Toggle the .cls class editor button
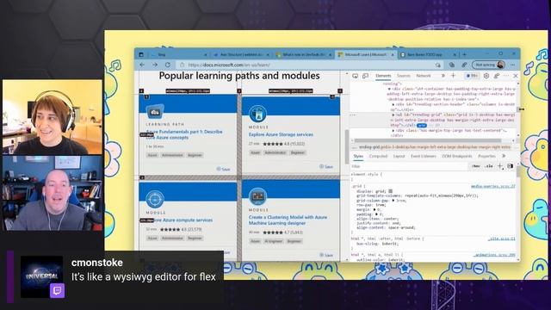 coord(489,166)
